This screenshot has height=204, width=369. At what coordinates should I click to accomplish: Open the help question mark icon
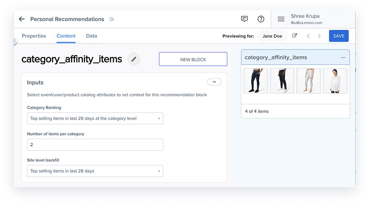261,19
